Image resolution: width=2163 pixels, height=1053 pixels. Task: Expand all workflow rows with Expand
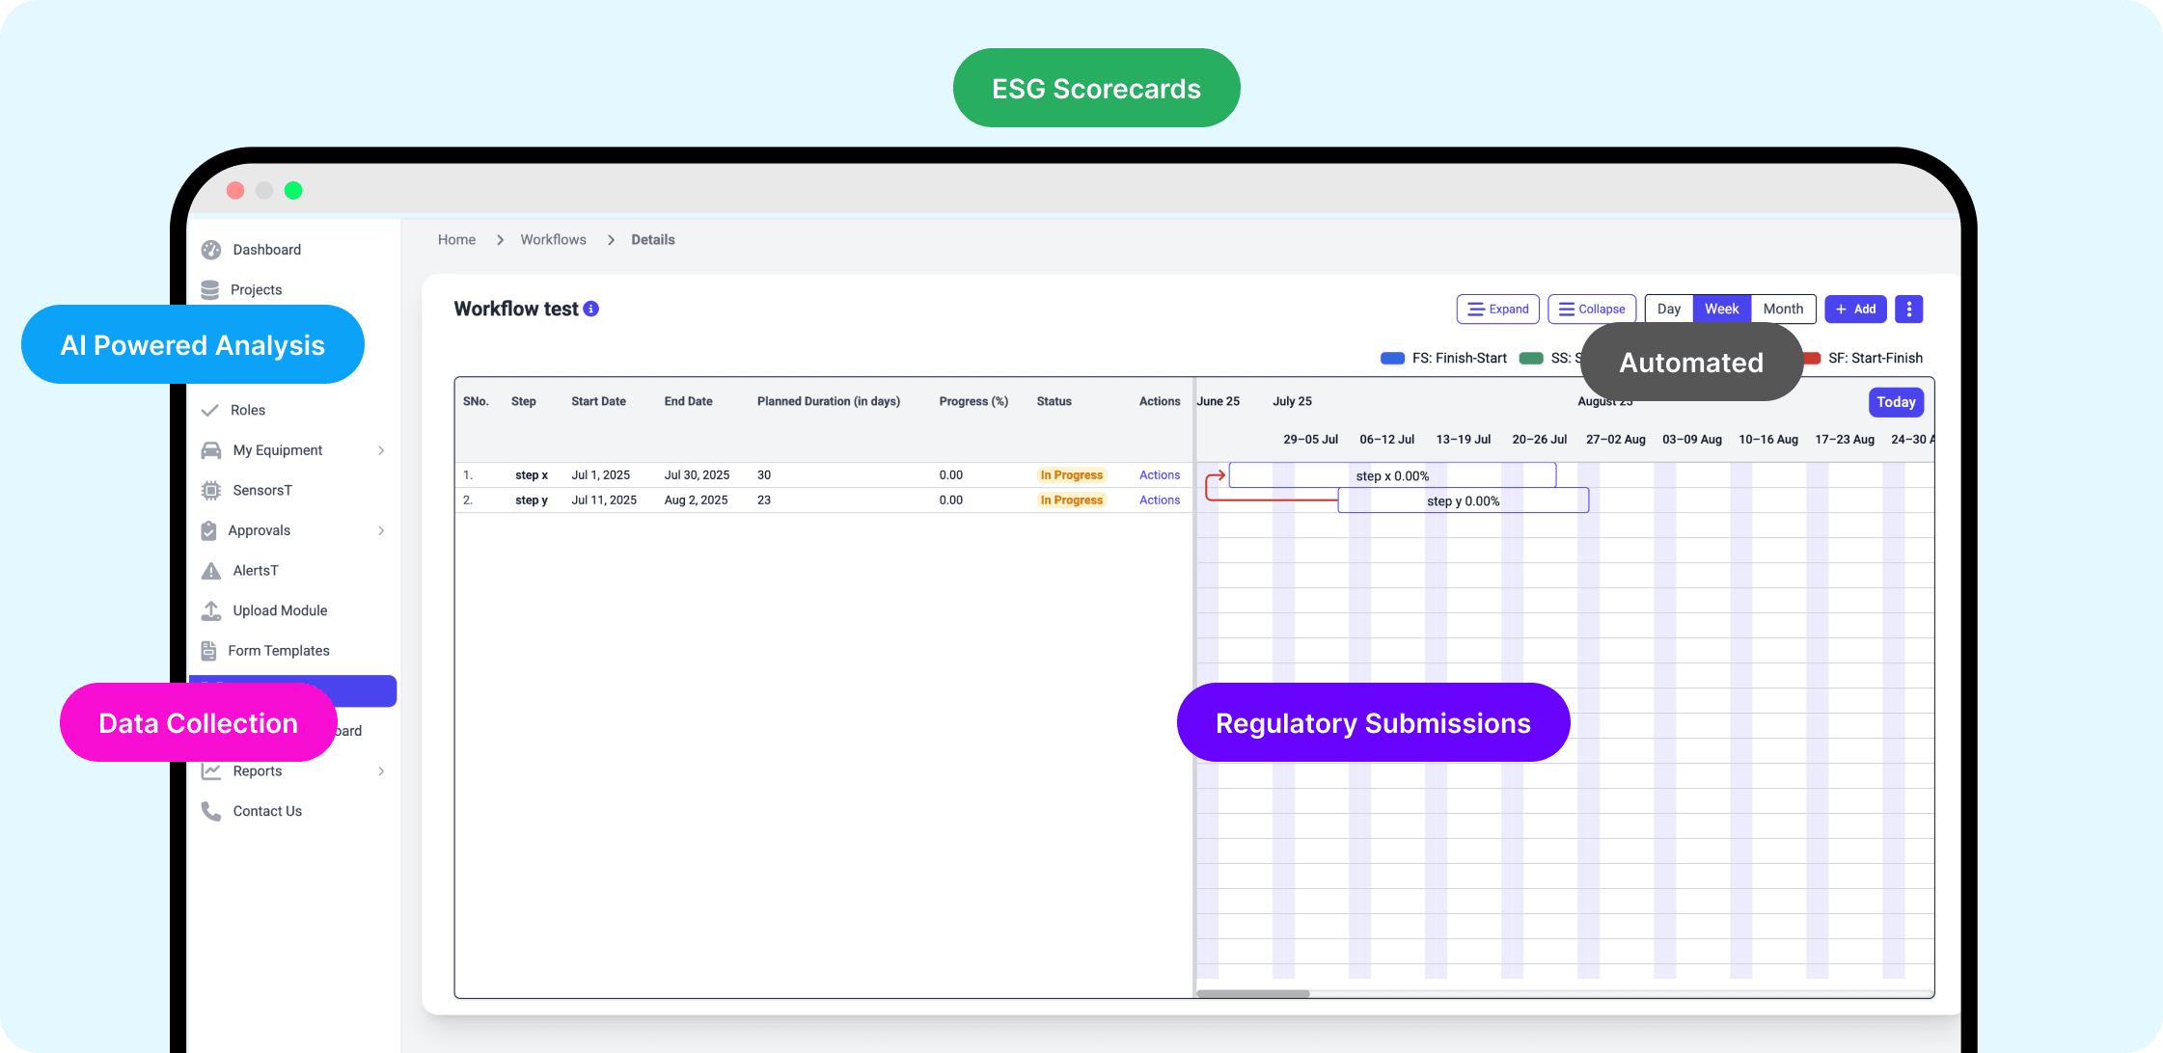1497,309
